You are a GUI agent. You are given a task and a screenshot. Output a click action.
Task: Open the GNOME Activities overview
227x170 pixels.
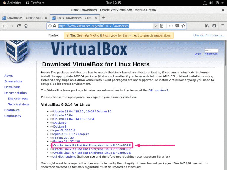click(12, 3)
